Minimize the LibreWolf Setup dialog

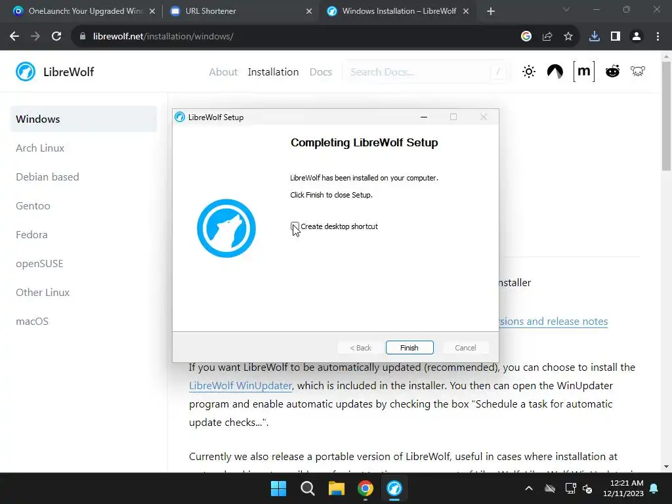424,117
